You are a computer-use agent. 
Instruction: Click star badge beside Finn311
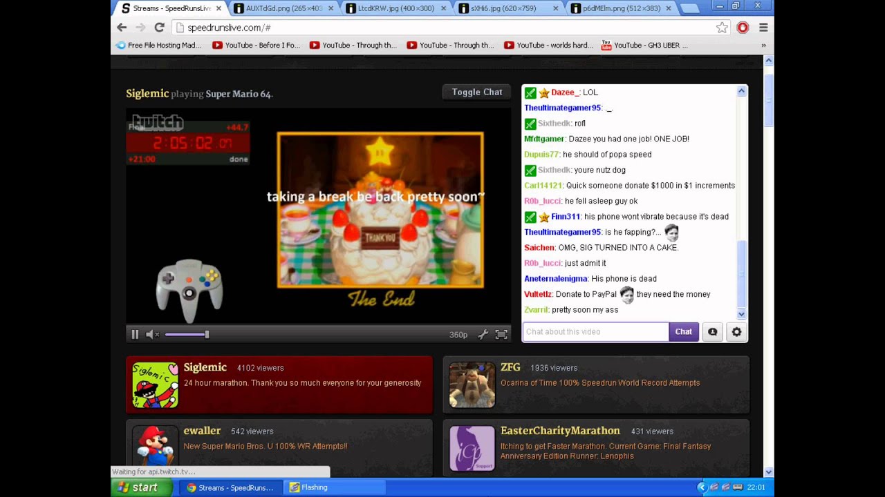544,217
